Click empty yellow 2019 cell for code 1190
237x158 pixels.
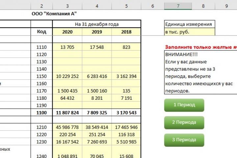tap(97, 105)
